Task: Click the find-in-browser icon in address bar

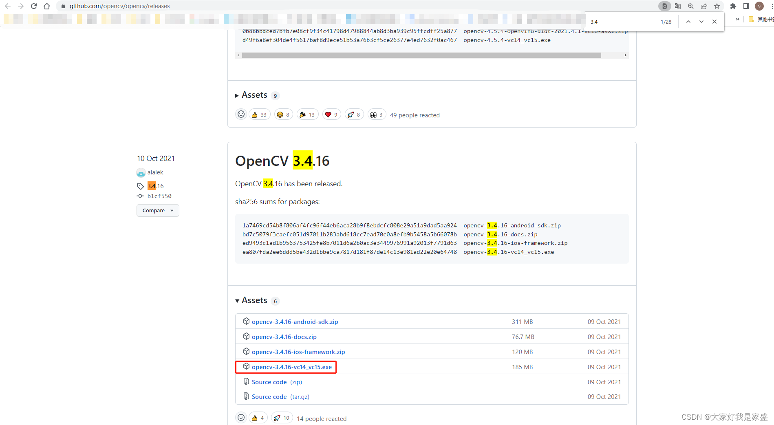Action: point(665,6)
